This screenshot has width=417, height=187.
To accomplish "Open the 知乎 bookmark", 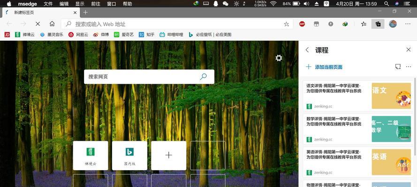I will point(146,35).
